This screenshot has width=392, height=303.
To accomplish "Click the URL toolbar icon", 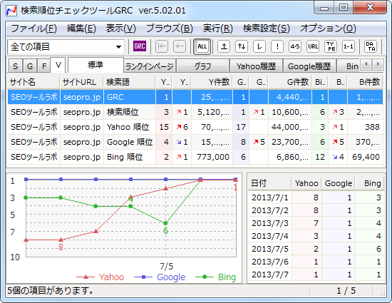I will click(x=313, y=46).
